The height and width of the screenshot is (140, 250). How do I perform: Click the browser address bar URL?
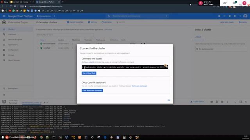click(x=46, y=6)
